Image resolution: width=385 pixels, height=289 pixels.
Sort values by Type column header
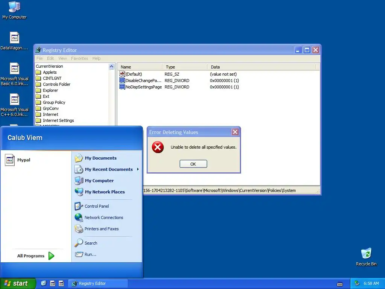click(185, 67)
